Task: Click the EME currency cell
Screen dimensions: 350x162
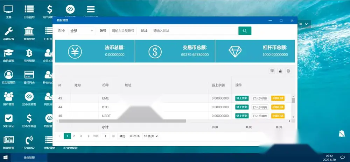Action: (105, 98)
